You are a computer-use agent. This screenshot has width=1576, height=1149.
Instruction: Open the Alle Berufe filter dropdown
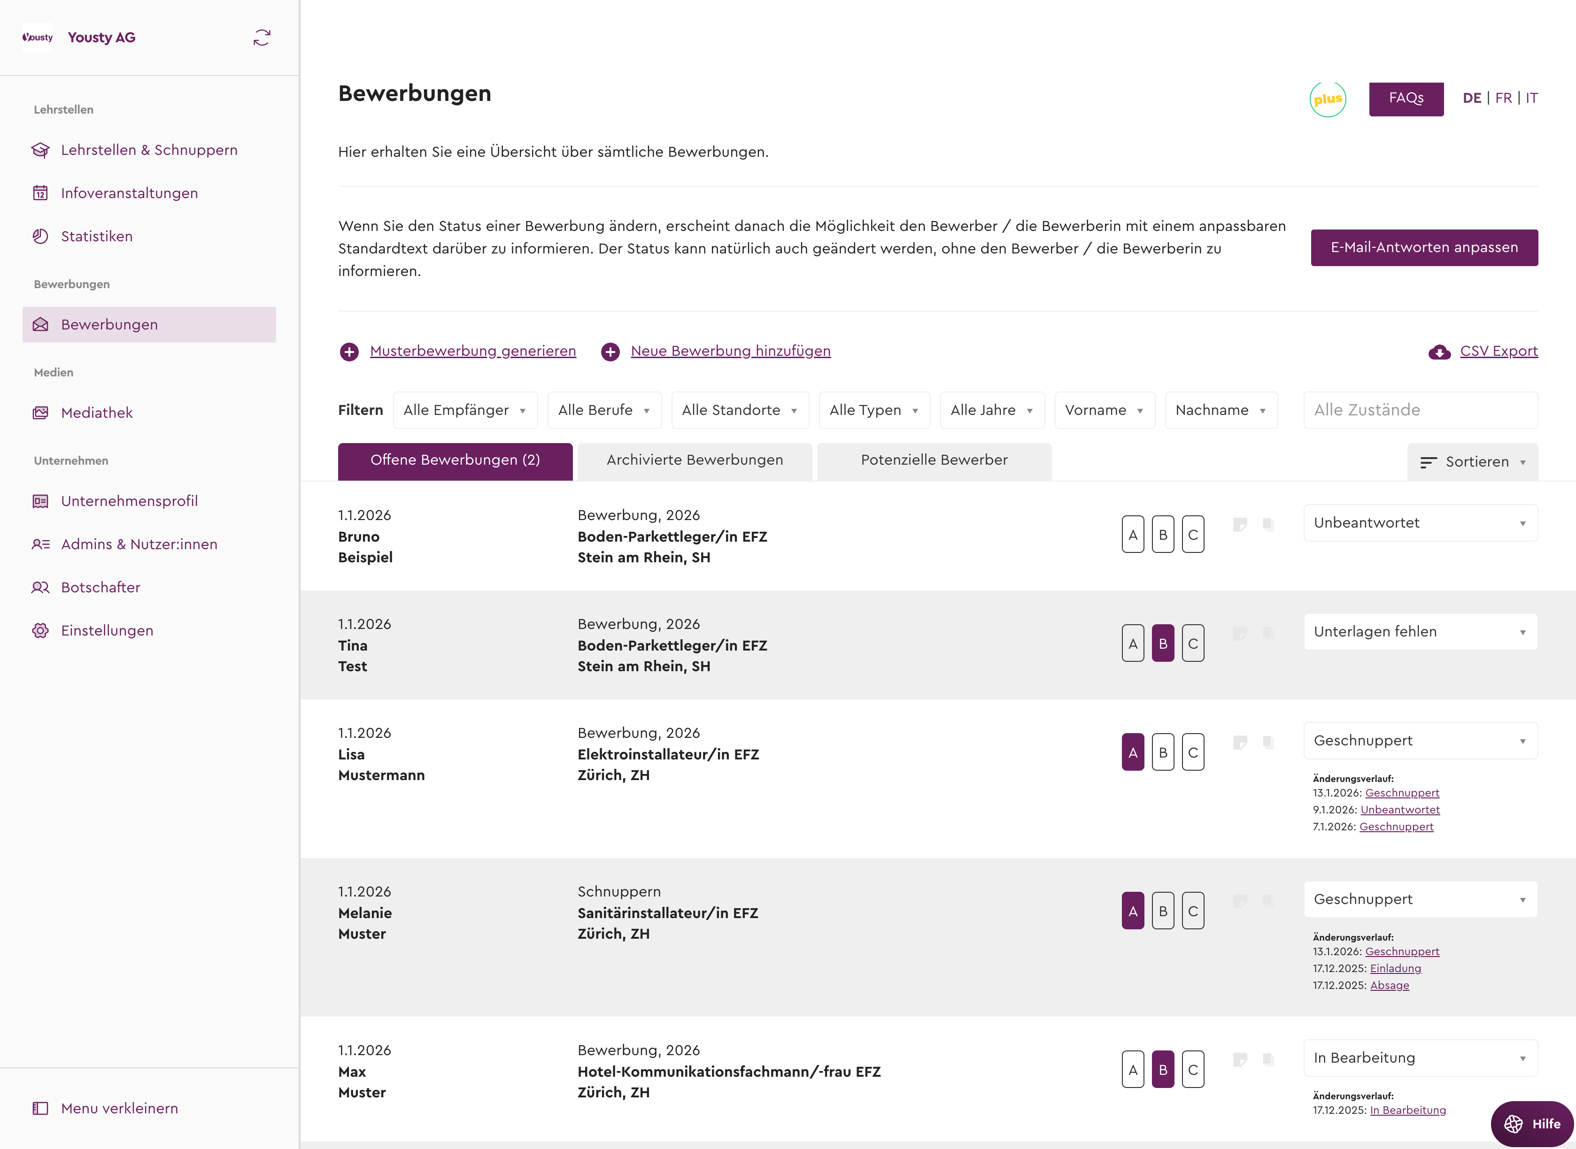coord(604,410)
